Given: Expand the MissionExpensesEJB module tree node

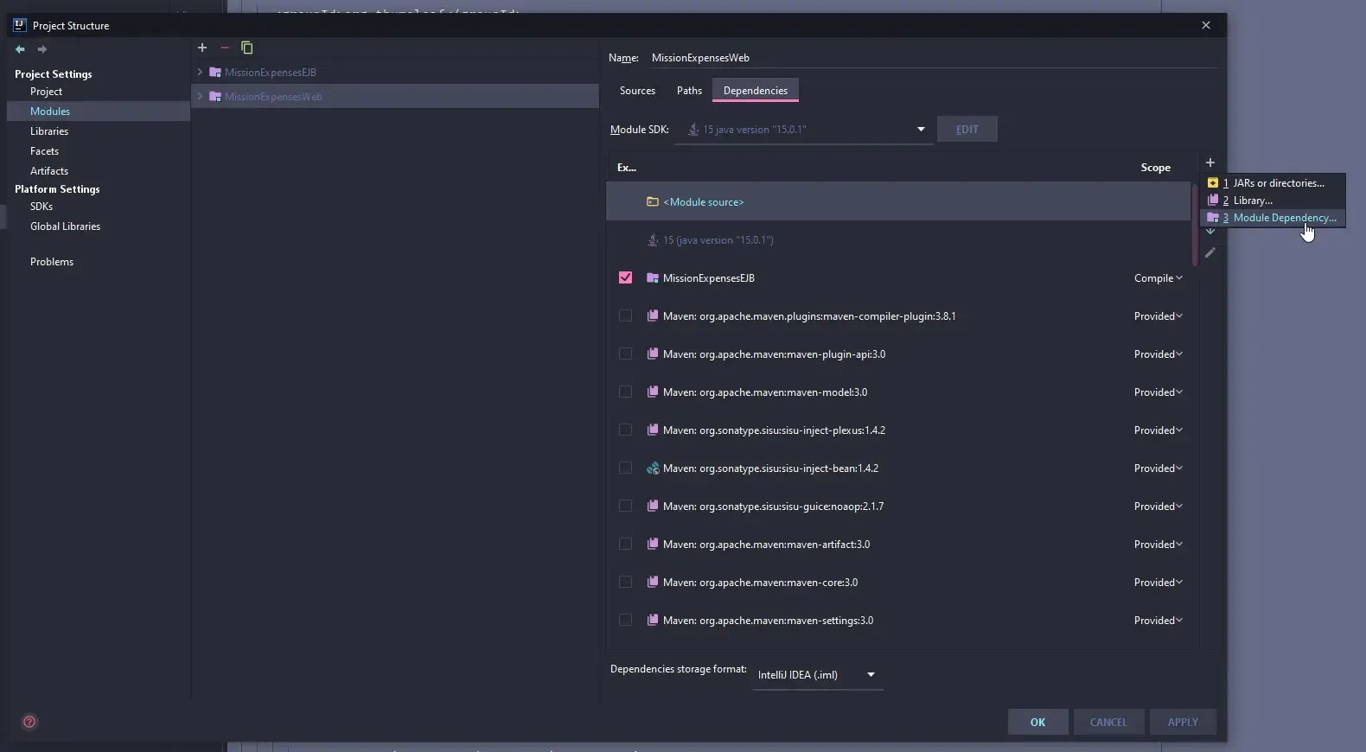Looking at the screenshot, I should [200, 73].
